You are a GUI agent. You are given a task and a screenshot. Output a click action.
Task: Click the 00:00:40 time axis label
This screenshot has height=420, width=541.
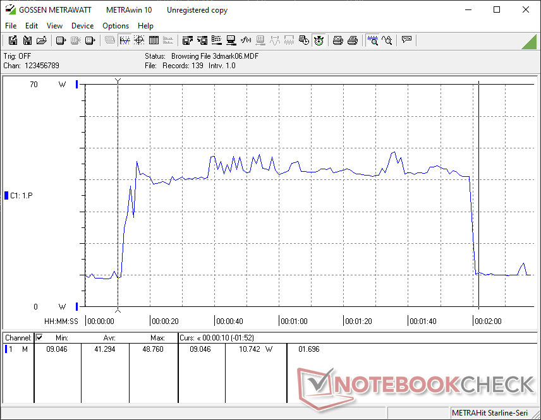(229, 321)
